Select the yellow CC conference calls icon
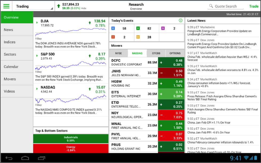The width and height of the screenshot is (261, 163). pos(138,37)
